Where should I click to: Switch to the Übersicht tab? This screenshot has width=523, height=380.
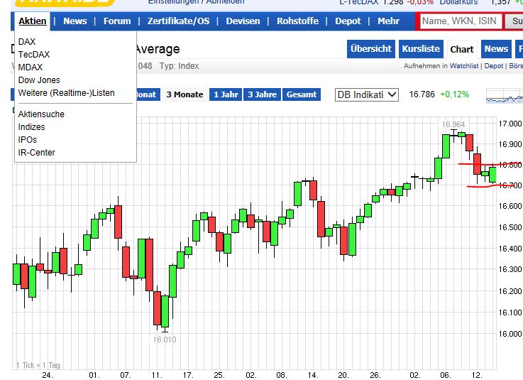coord(371,49)
